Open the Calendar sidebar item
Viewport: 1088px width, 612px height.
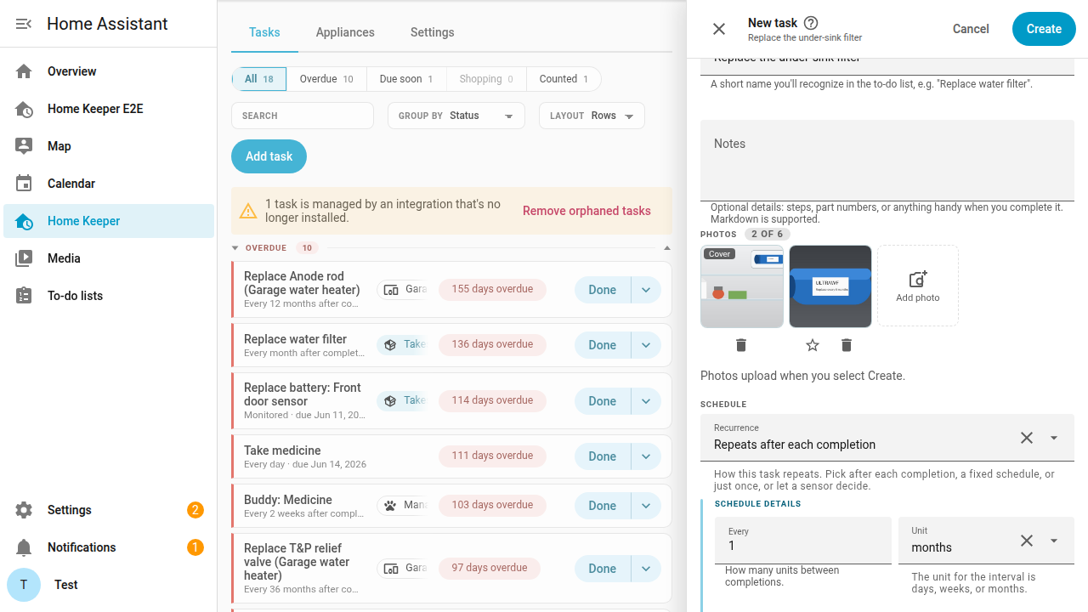click(x=109, y=184)
